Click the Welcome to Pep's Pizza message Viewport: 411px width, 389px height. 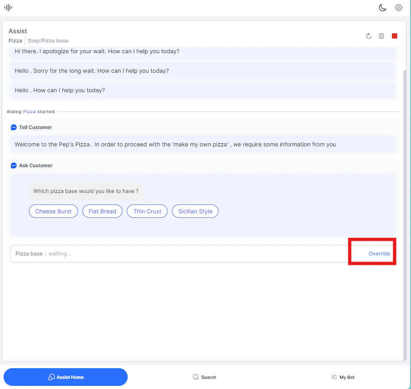203,144
